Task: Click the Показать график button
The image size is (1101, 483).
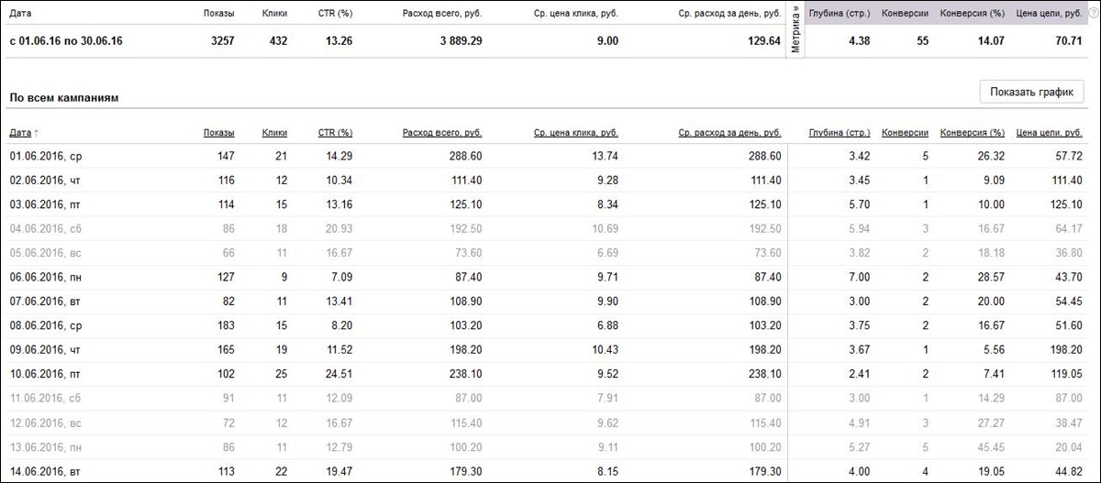Action: point(1032,93)
